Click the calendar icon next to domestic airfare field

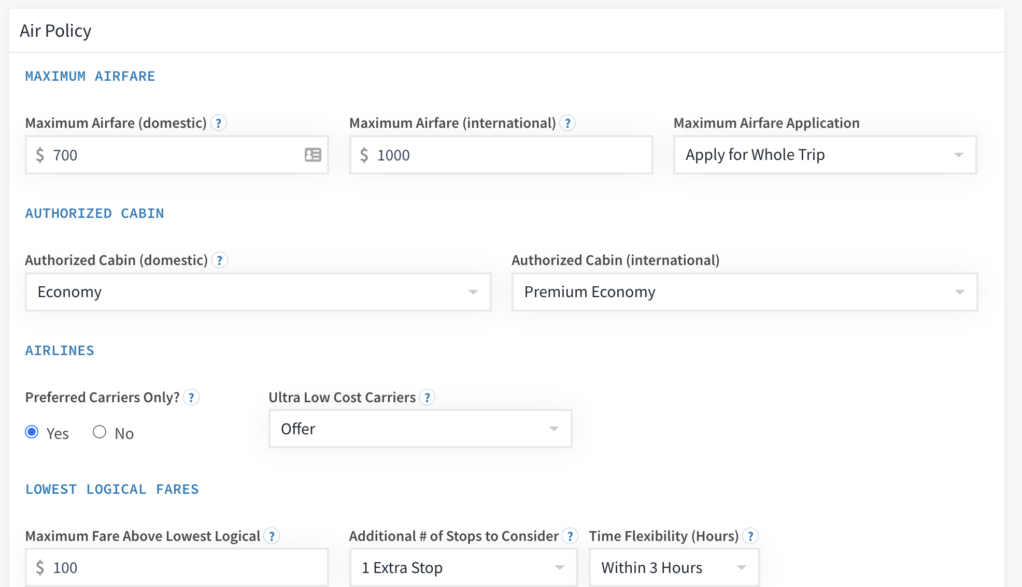tap(313, 154)
